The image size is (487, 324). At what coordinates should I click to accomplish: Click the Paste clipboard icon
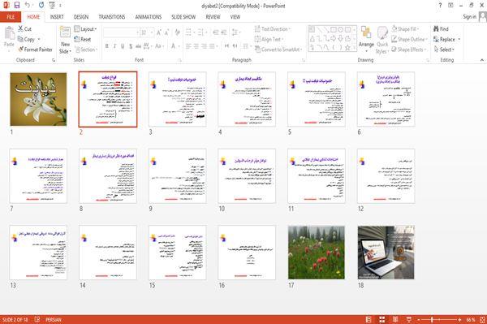click(x=9, y=33)
